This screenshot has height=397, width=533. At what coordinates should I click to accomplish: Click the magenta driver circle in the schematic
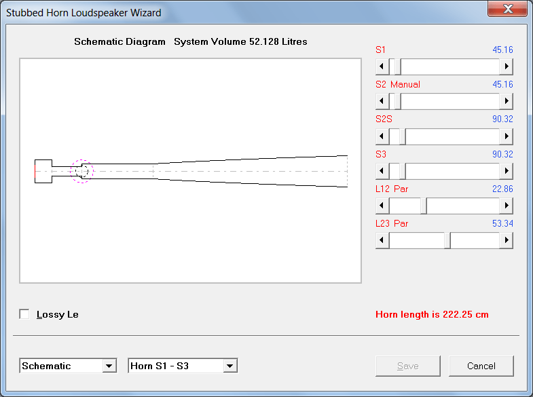pyautogui.click(x=82, y=171)
